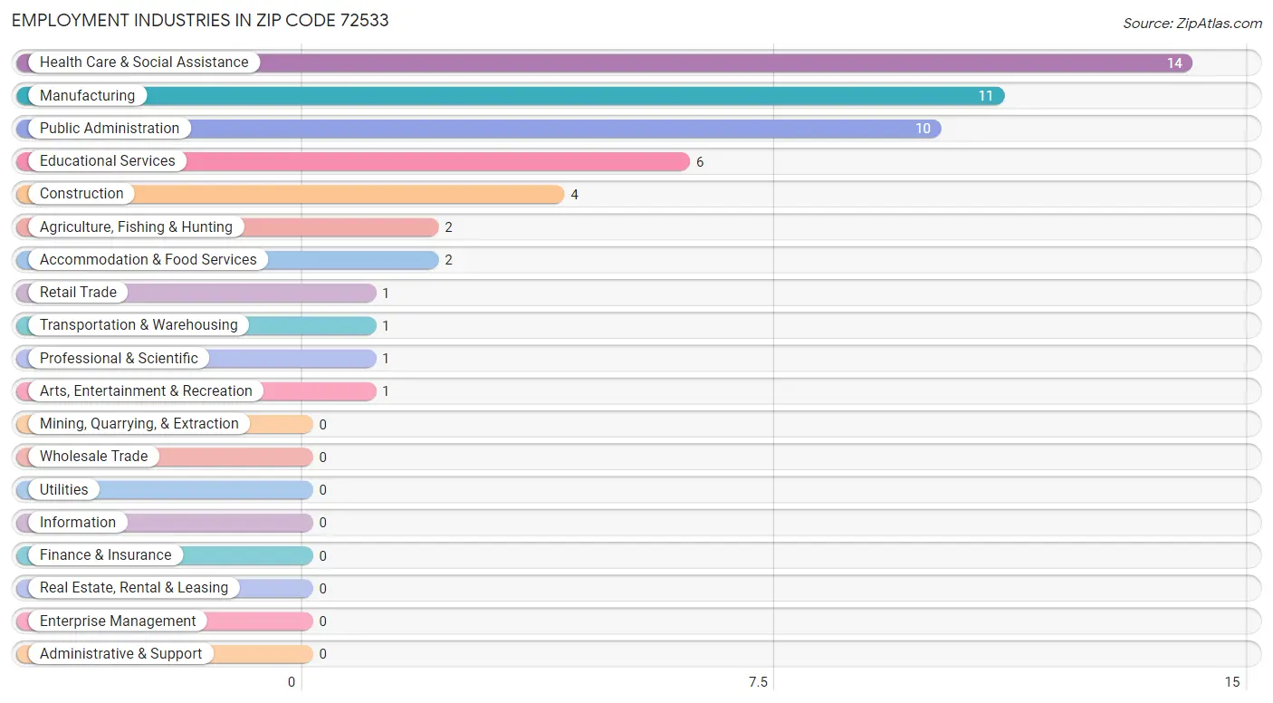The width and height of the screenshot is (1273, 703).
Task: Click Accommodation & Food Services label
Action: 148,260
